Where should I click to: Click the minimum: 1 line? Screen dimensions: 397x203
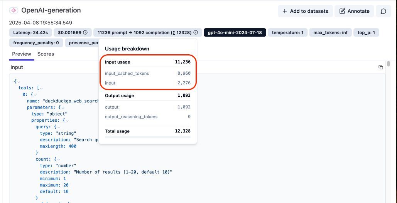coord(52,178)
